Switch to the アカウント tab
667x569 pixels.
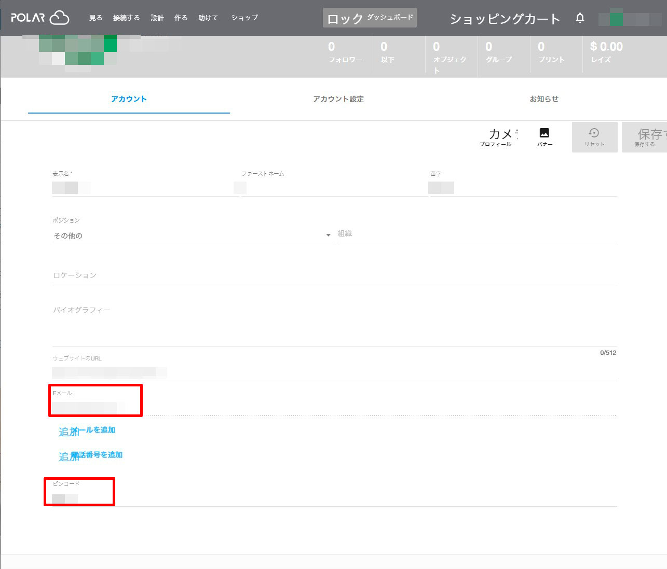[129, 99]
